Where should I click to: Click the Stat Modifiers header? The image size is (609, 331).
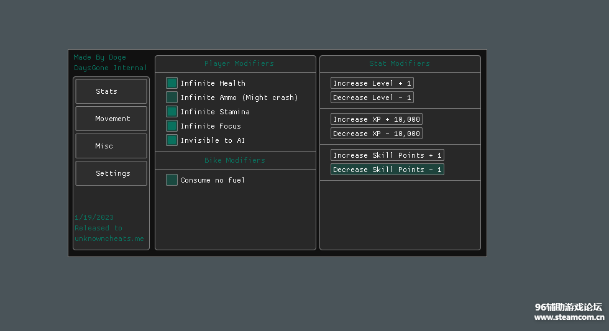click(400, 63)
